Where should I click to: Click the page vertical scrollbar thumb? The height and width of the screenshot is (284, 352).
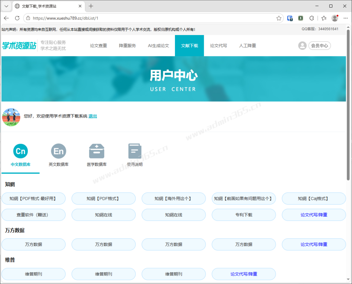pos(348,105)
